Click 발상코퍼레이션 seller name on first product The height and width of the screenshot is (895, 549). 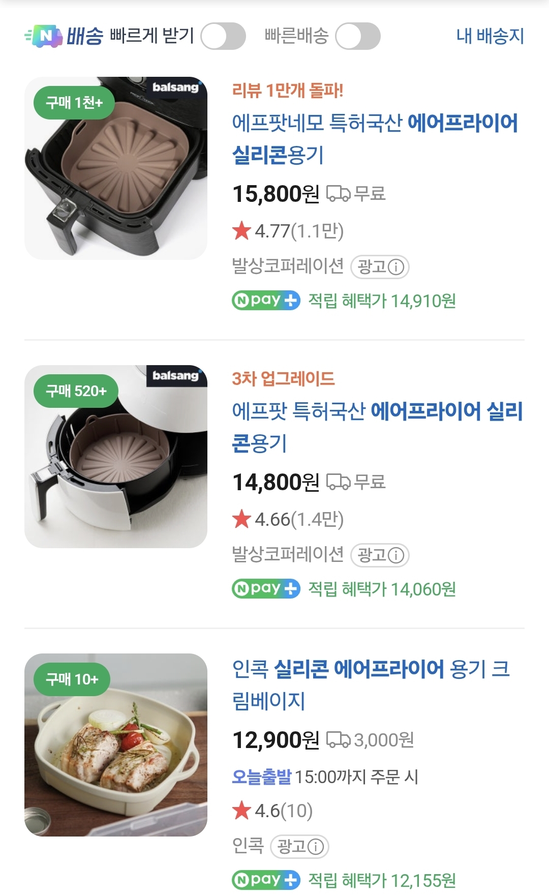(288, 266)
